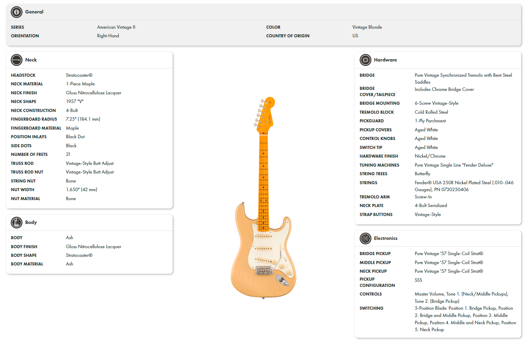Viewport: 526px width, 346px height.
Task: Select the Hardware section heading
Action: click(385, 60)
